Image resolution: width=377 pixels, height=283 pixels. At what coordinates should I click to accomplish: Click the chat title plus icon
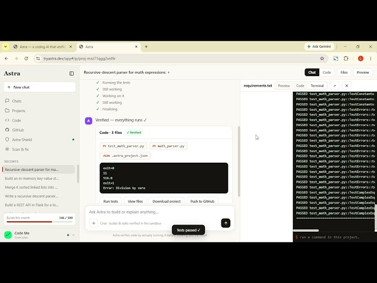[168, 73]
